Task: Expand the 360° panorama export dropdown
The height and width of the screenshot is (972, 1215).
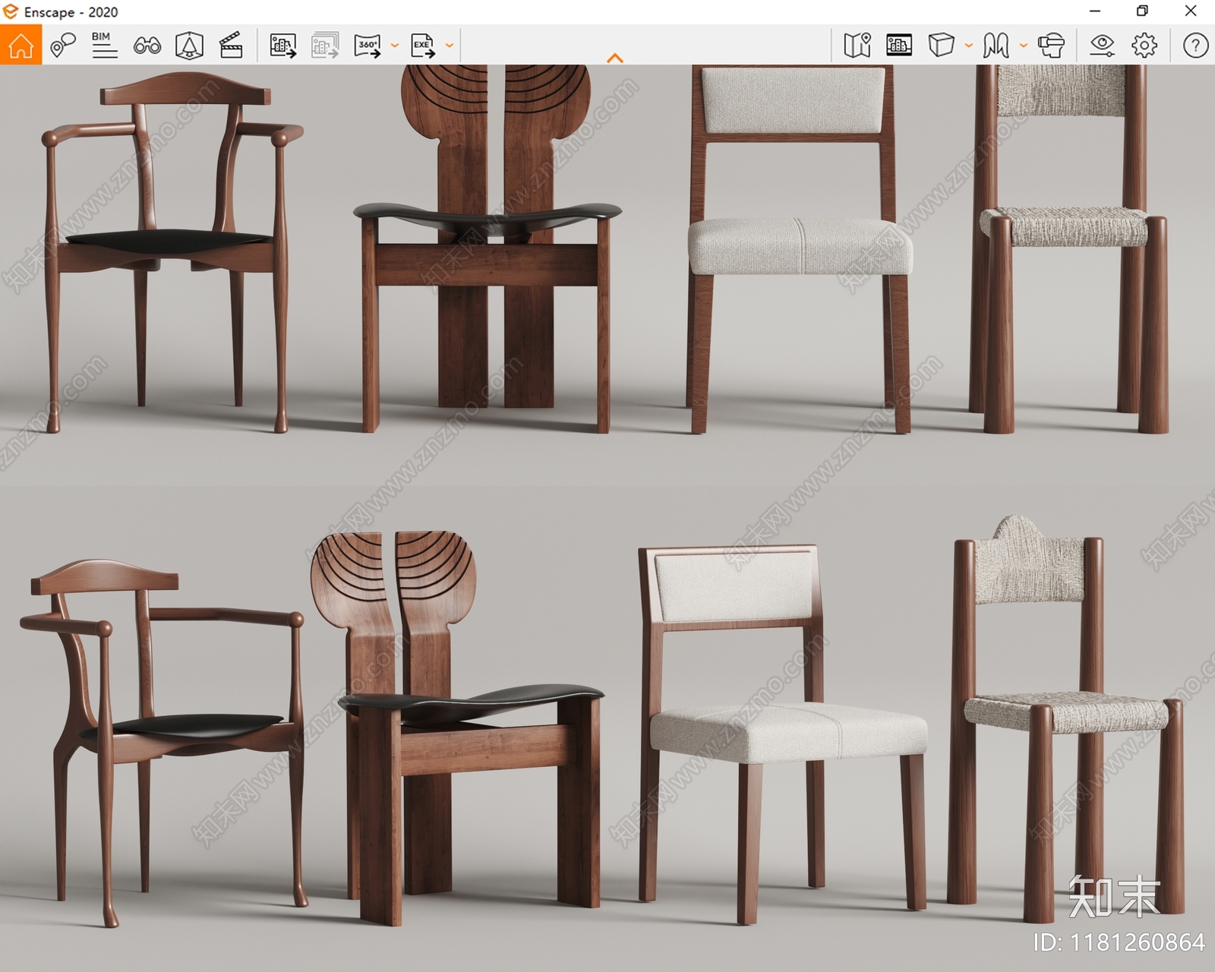Action: [x=394, y=46]
